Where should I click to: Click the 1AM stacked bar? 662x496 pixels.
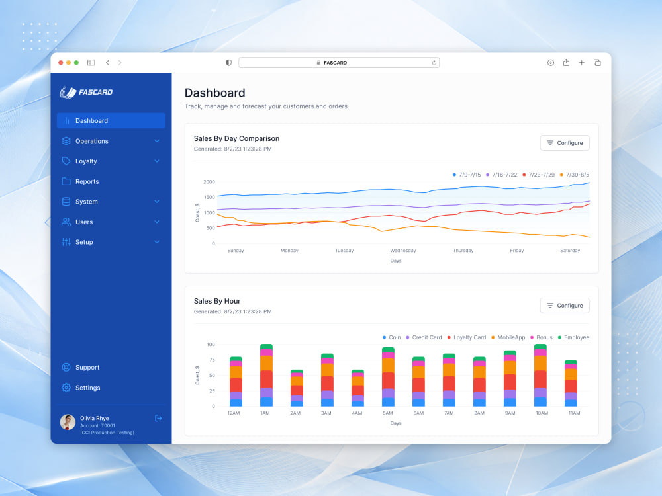[266, 375]
